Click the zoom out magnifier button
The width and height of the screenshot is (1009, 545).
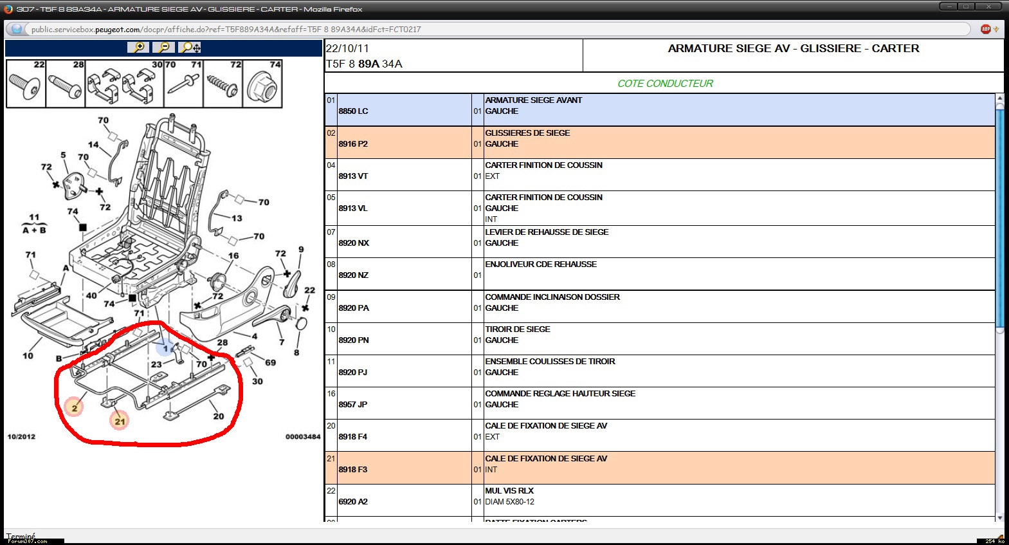[165, 48]
